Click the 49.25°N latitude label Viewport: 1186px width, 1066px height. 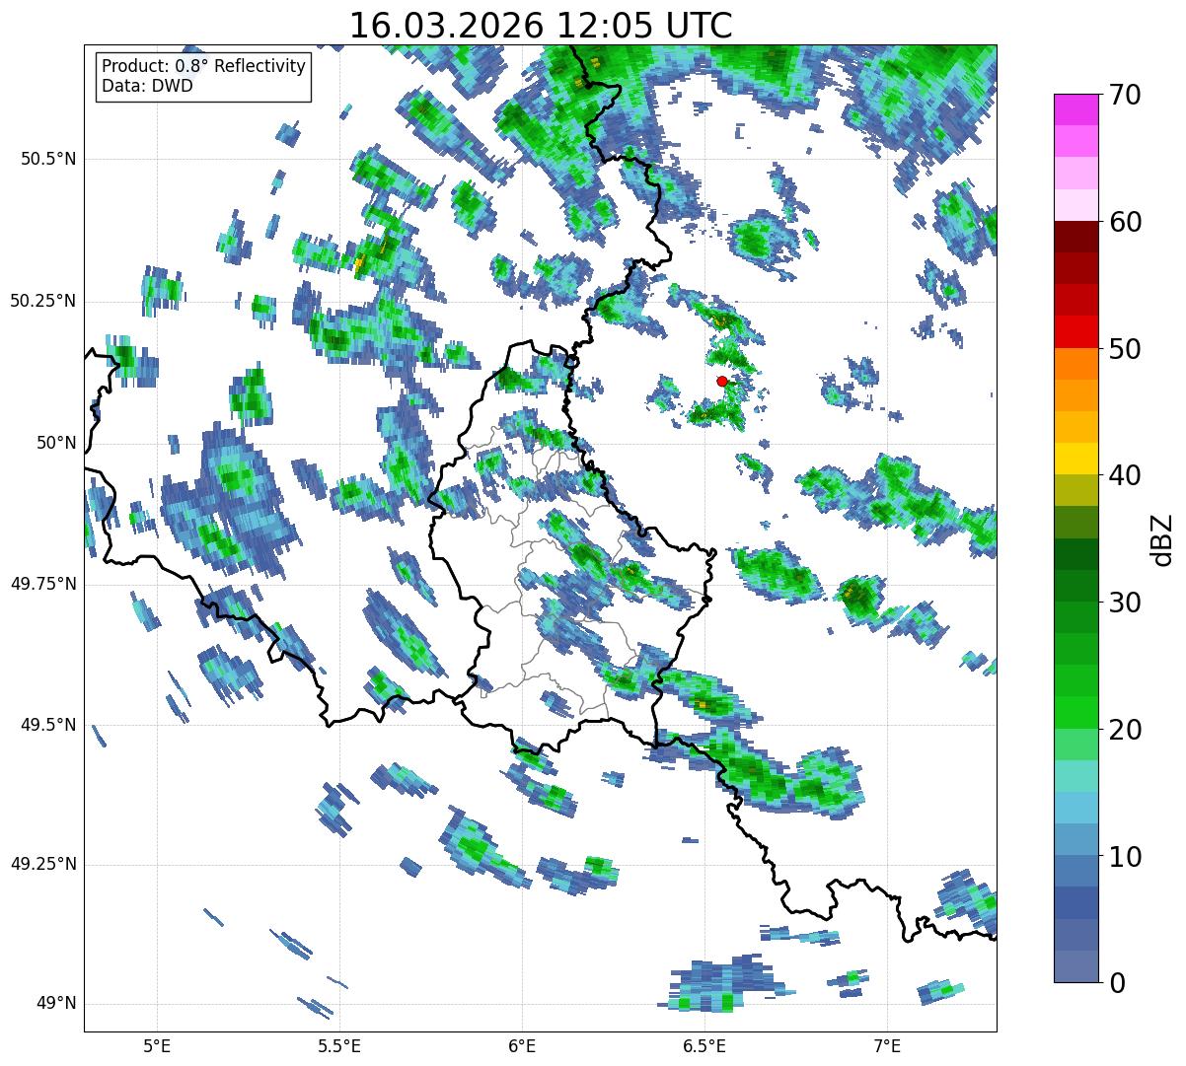point(43,864)
